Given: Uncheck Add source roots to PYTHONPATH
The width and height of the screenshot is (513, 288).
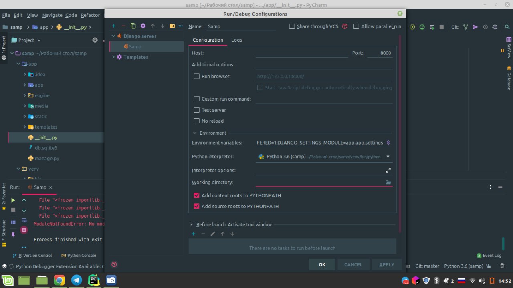Looking at the screenshot, I should click(197, 206).
